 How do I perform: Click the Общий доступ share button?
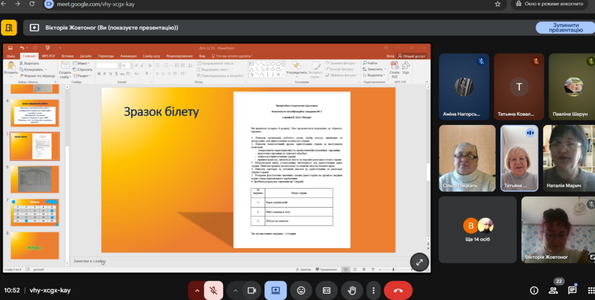[x=413, y=56]
